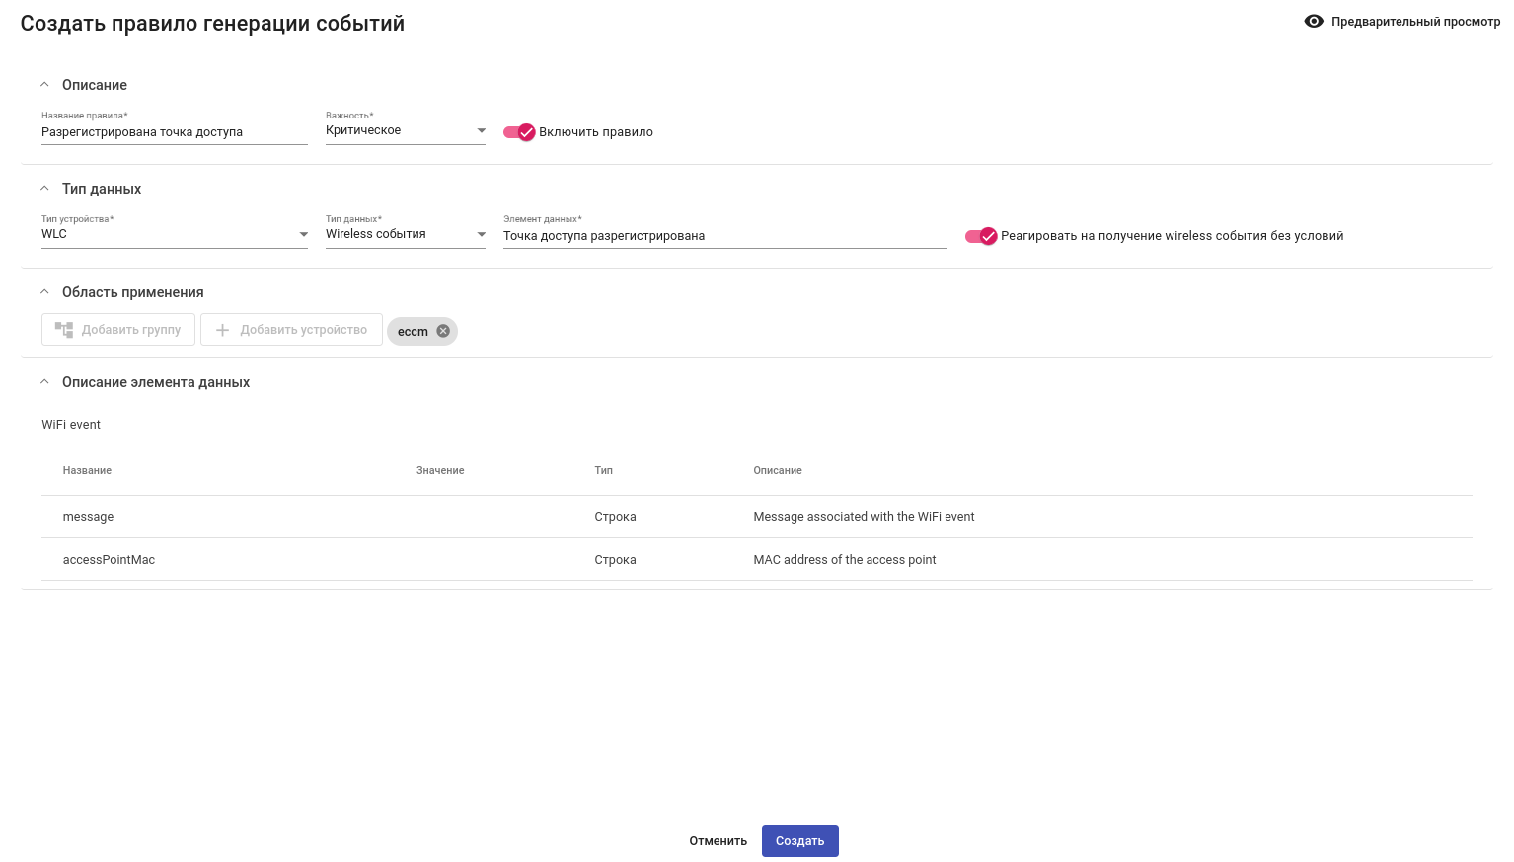Click the 'Название правила' input field
The image size is (1514, 862).
tap(174, 132)
